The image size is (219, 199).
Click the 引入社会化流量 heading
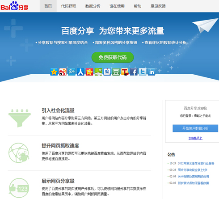[58, 110]
